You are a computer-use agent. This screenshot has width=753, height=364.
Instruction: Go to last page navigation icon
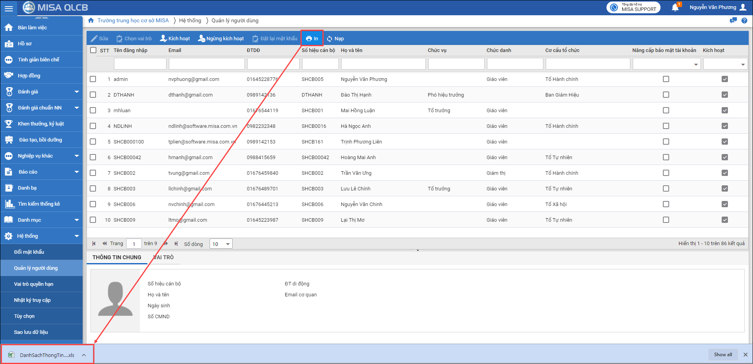click(176, 244)
